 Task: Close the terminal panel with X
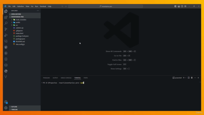[198, 78]
